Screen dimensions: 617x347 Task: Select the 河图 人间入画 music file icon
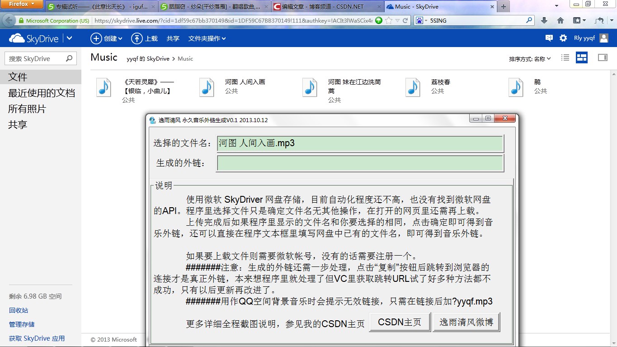coord(207,87)
